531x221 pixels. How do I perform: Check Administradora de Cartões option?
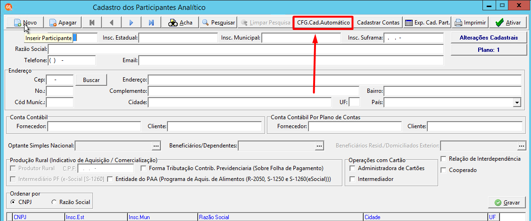point(352,168)
